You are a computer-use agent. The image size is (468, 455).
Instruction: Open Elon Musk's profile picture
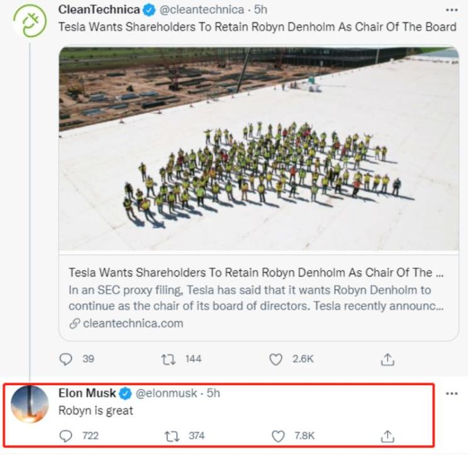pyautogui.click(x=30, y=404)
